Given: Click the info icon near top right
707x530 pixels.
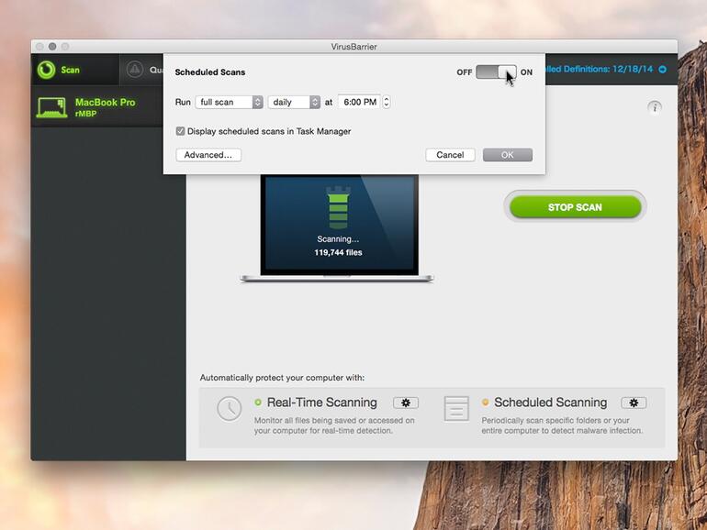Looking at the screenshot, I should pos(655,107).
